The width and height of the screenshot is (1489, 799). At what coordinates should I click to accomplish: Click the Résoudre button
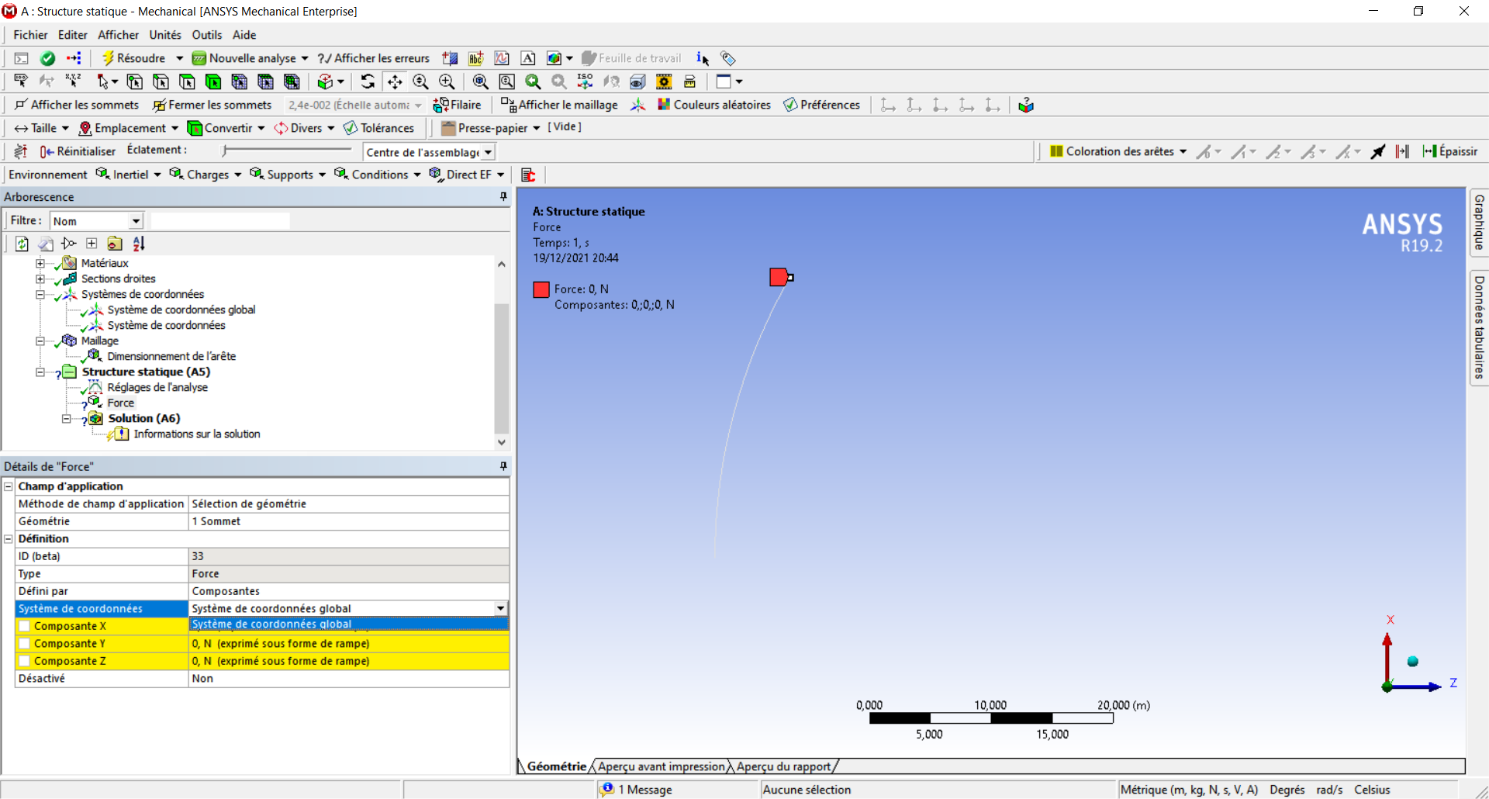coord(133,58)
